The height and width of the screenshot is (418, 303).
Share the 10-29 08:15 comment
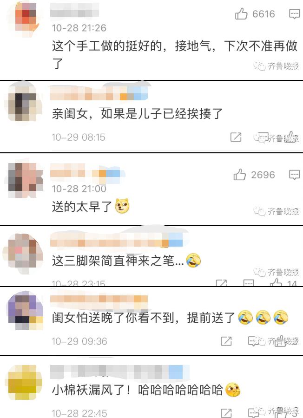click(x=236, y=137)
